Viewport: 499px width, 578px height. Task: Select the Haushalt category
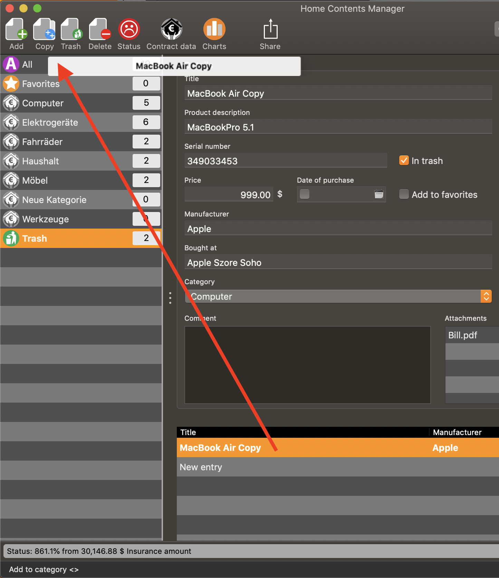click(x=81, y=161)
